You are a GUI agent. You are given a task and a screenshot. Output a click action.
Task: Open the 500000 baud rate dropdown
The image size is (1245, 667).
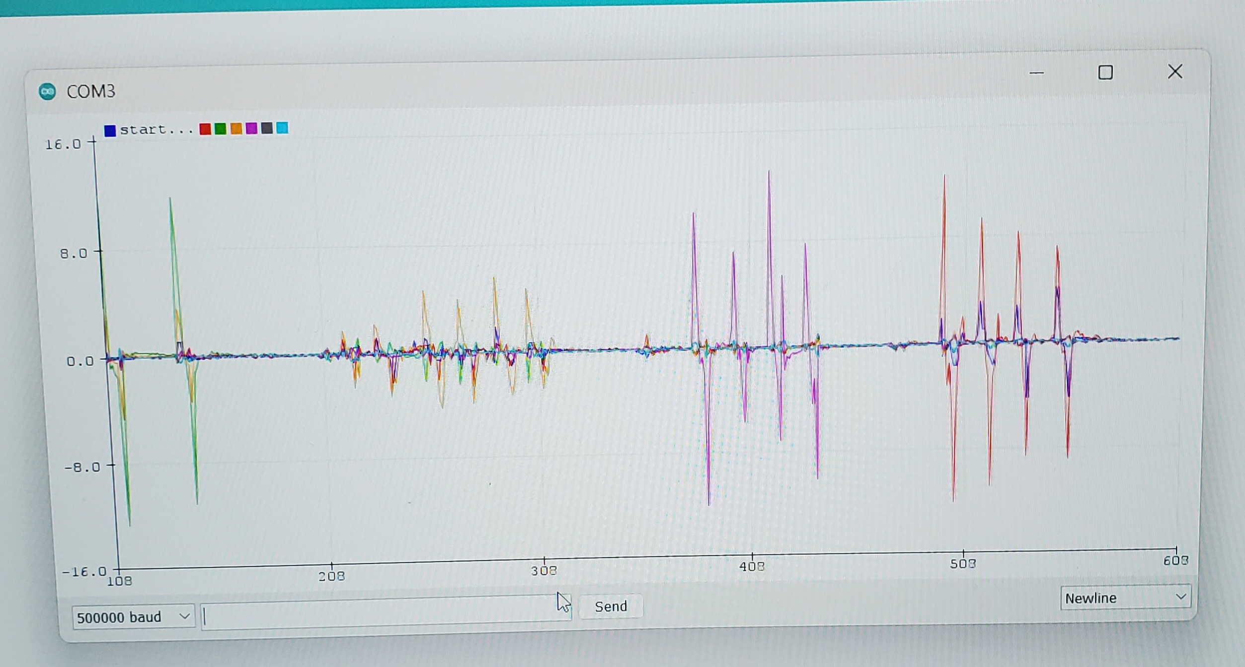(133, 617)
